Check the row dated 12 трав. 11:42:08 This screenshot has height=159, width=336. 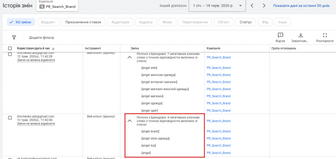click(x=10, y=118)
